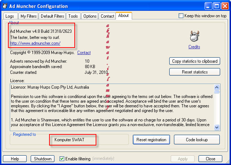Close window with title bar X
The image size is (231, 165).
tap(225, 6)
